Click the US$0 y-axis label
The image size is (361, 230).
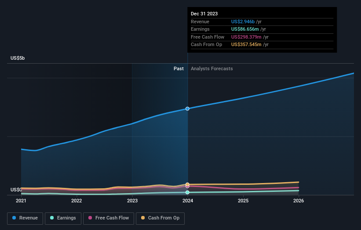click(16, 190)
